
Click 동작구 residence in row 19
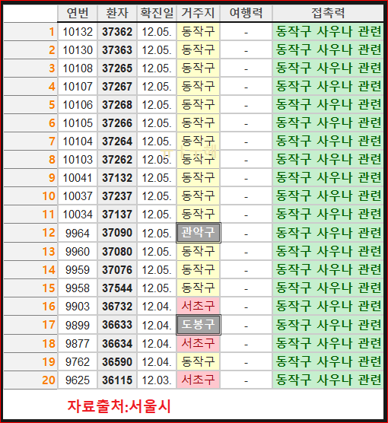(198, 362)
